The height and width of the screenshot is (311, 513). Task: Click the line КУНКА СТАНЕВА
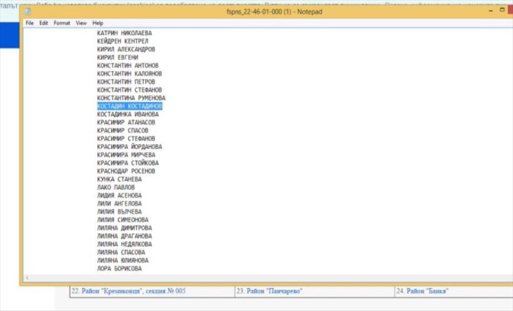[x=119, y=179]
